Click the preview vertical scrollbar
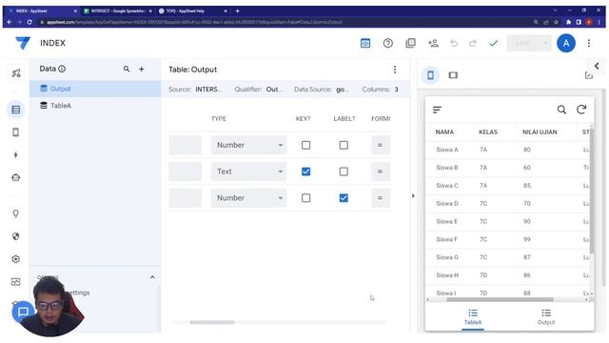This screenshot has width=609, height=343. tap(592, 191)
